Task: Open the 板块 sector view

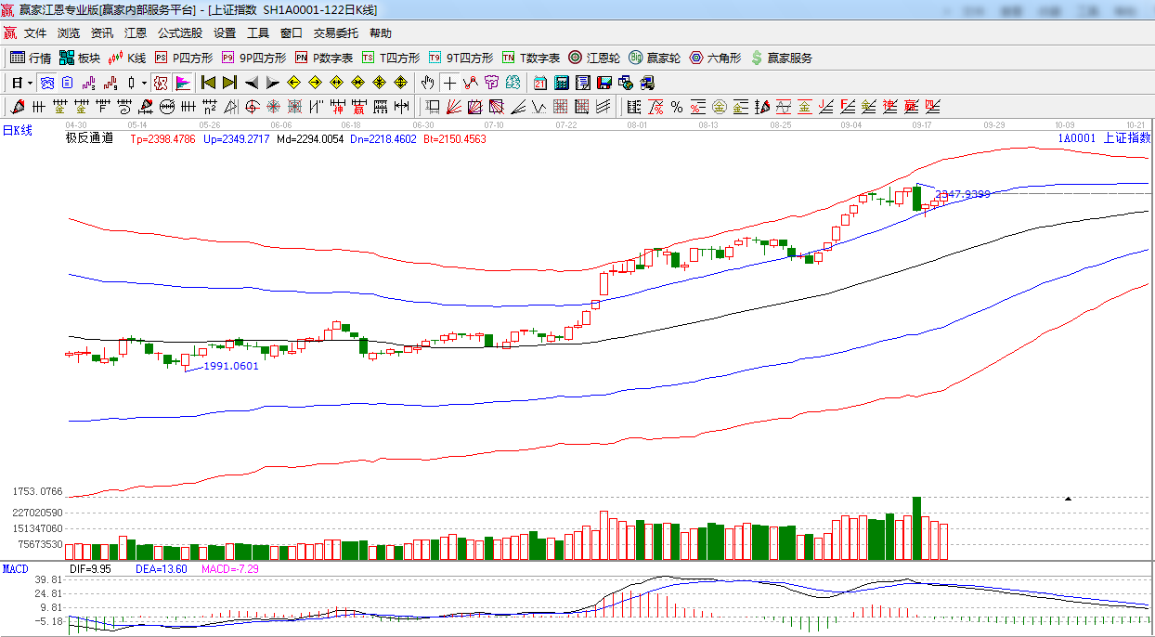Action: point(80,58)
